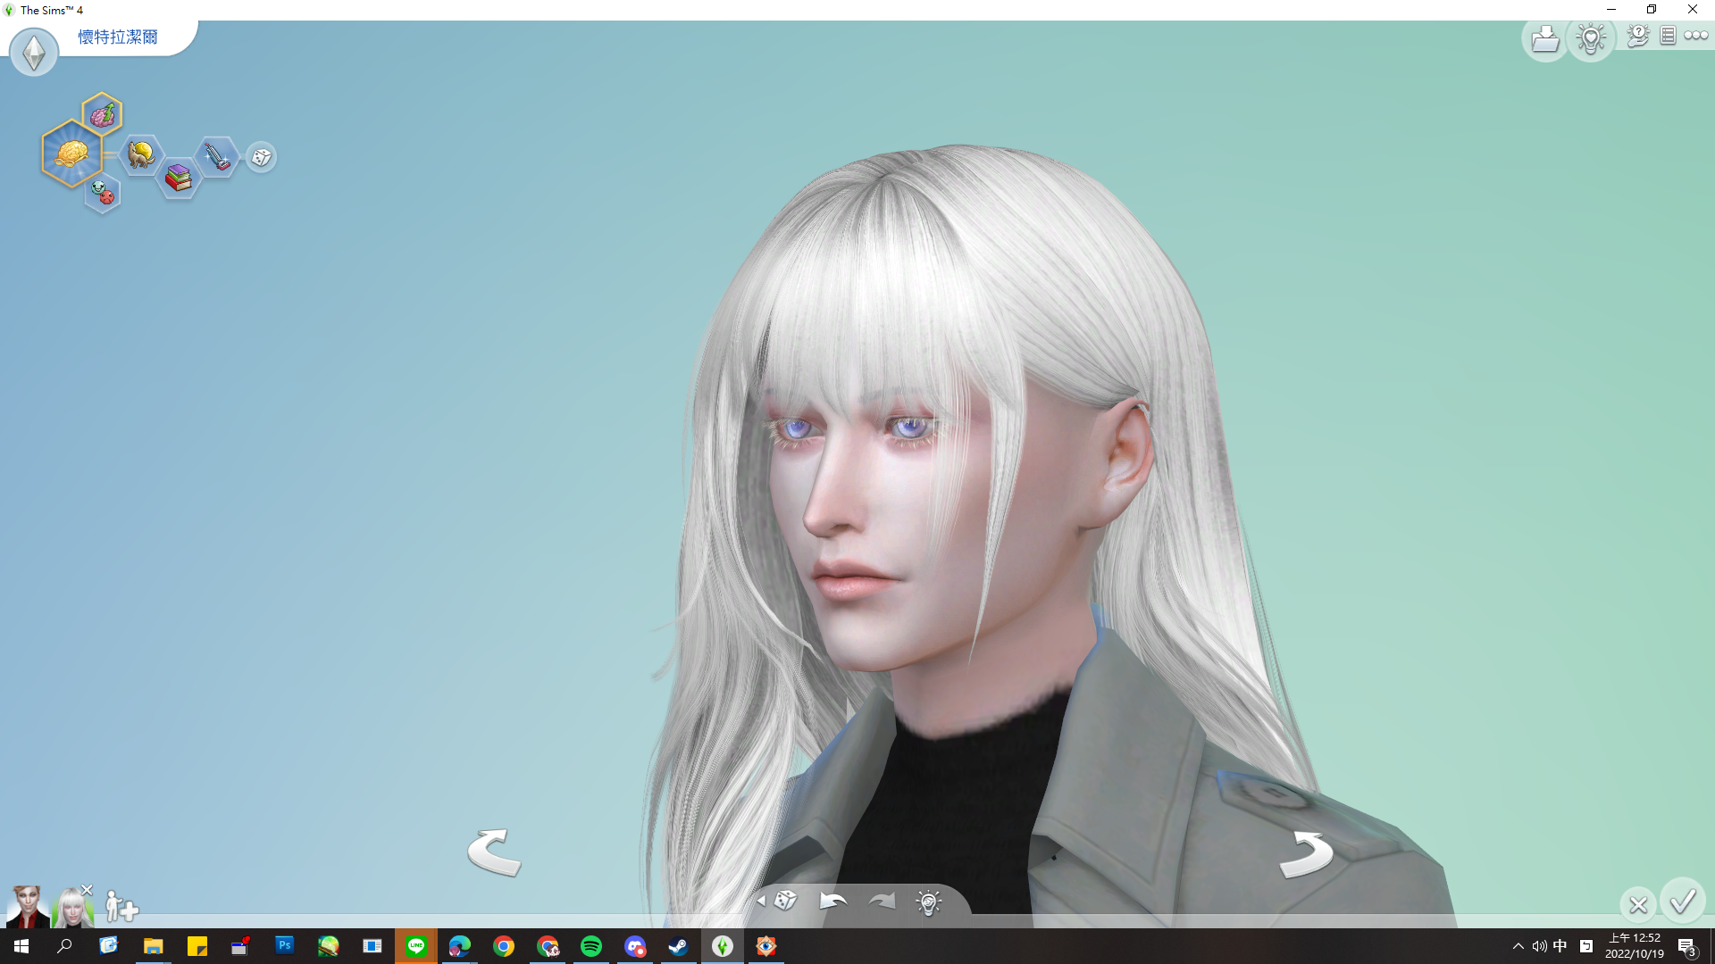This screenshot has width=1715, height=964.
Task: Open Spotify from the taskbar
Action: click(x=591, y=946)
